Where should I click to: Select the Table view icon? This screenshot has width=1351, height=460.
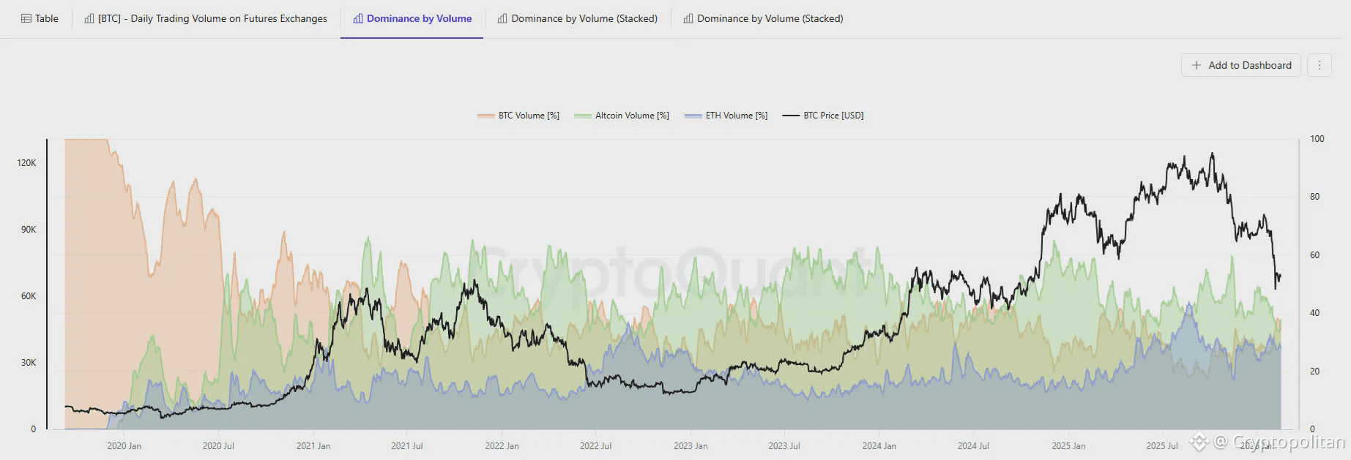point(26,18)
